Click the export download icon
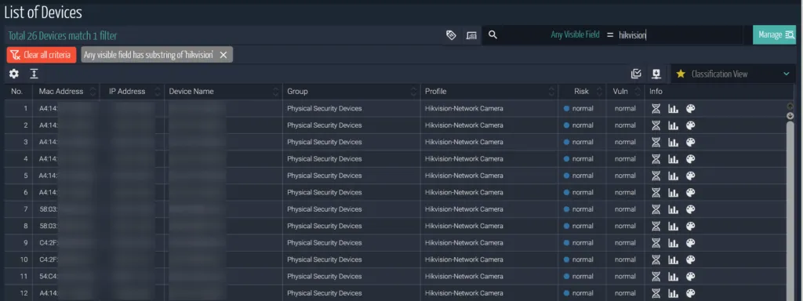Image resolution: width=803 pixels, height=301 pixels. pyautogui.click(x=656, y=74)
